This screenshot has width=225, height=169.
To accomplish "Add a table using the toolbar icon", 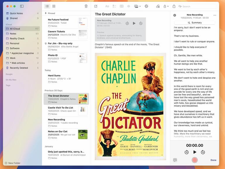I will 122,6.
